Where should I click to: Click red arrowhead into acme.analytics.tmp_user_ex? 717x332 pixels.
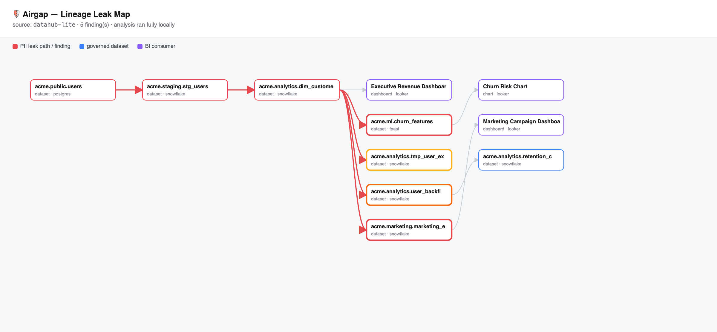(363, 160)
